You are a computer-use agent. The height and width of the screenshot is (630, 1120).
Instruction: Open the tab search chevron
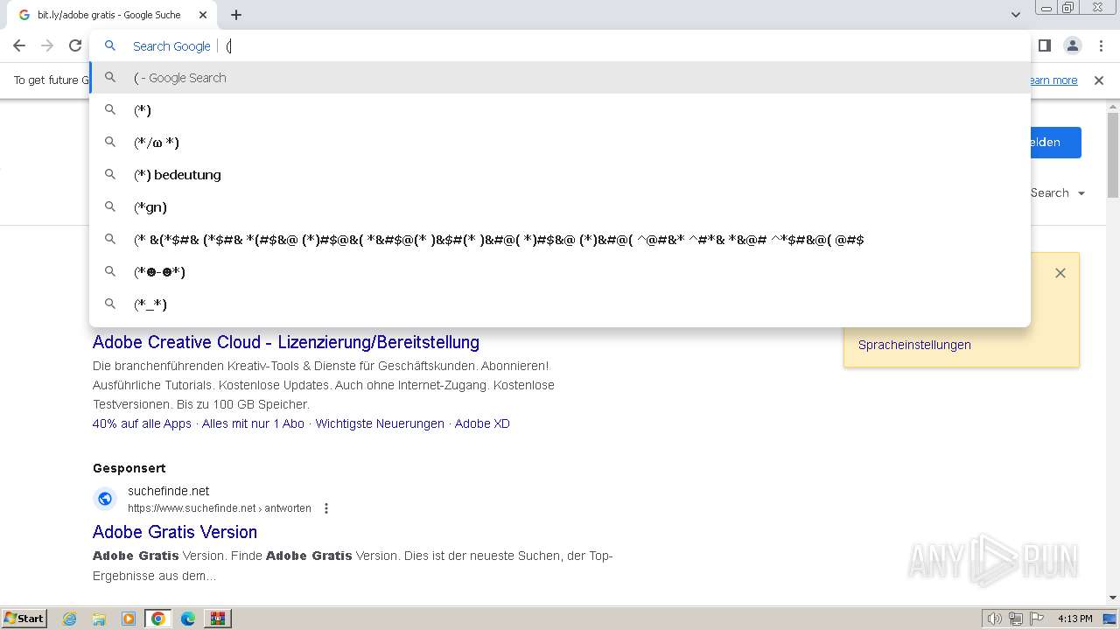pyautogui.click(x=1015, y=15)
